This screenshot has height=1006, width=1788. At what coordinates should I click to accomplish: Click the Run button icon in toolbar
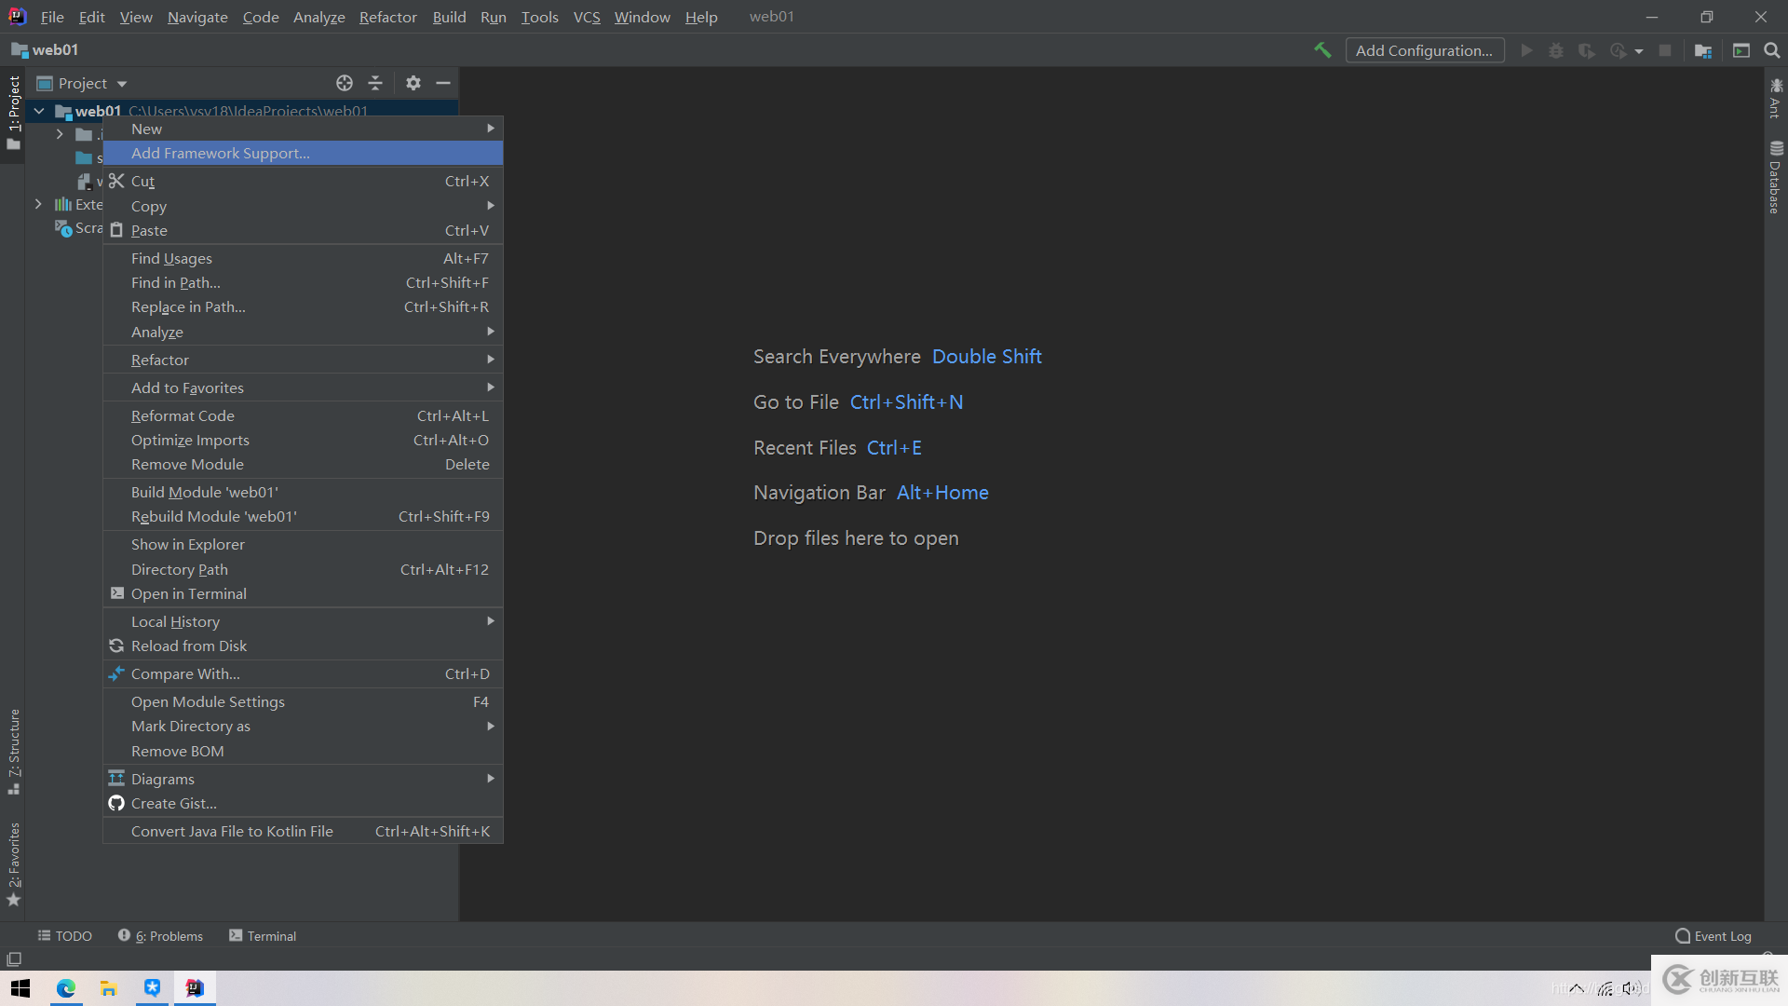[1526, 50]
